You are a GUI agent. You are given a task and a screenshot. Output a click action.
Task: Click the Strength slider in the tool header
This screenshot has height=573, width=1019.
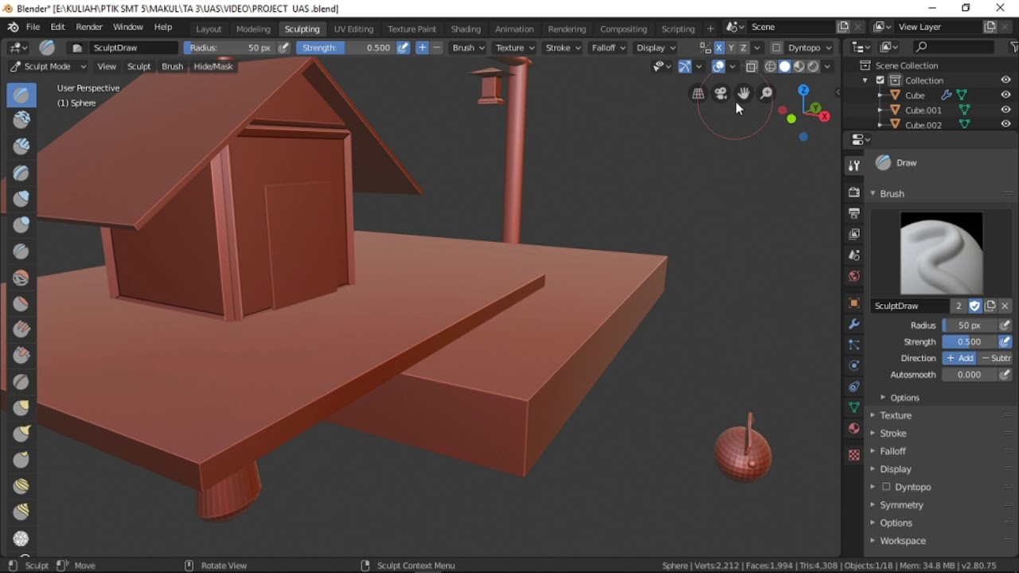pos(346,48)
